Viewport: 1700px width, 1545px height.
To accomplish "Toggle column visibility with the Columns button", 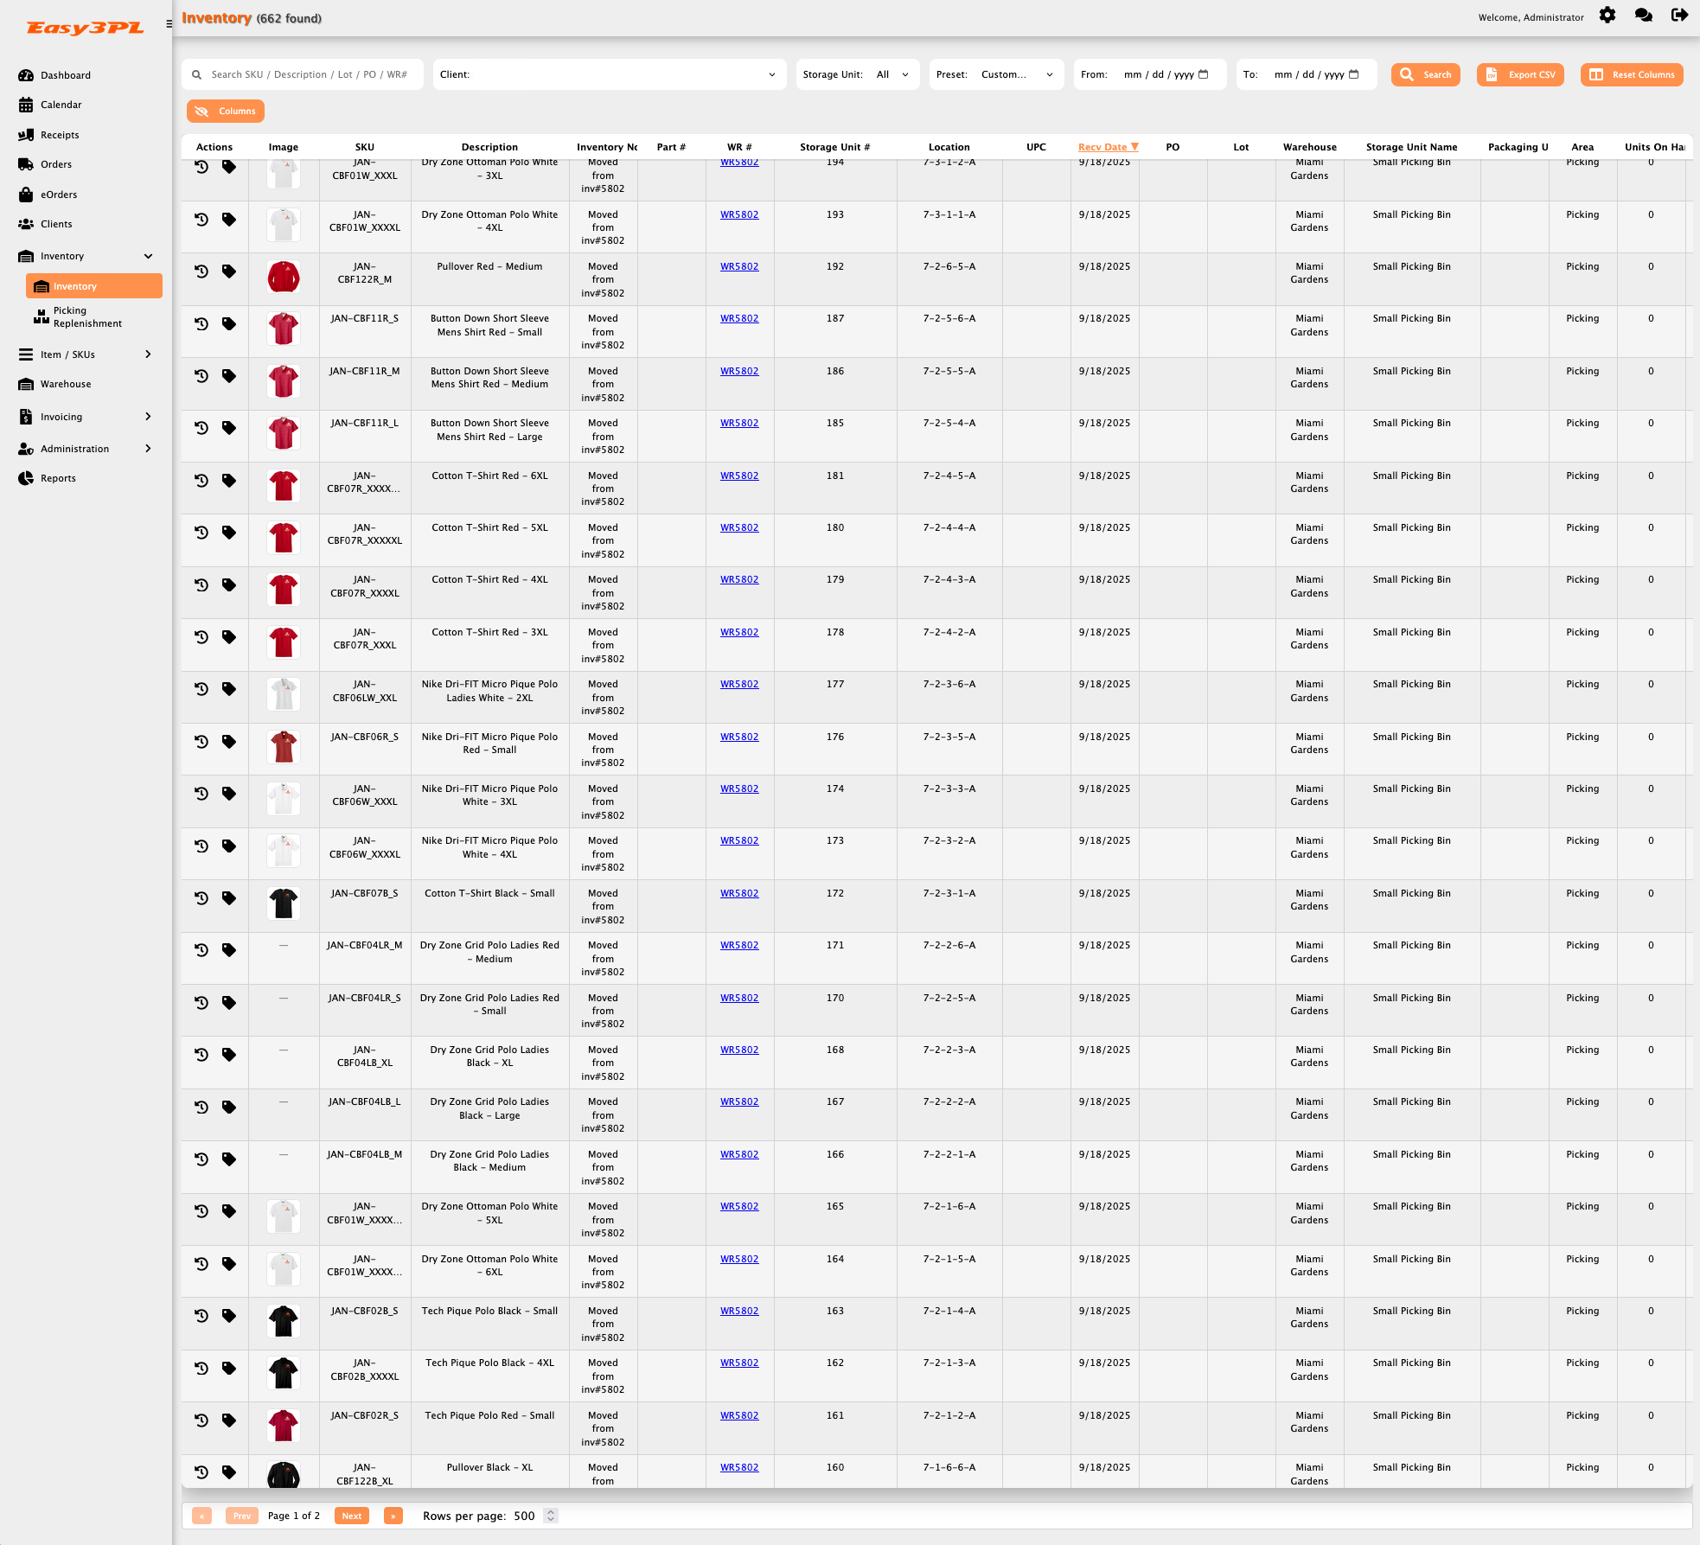I will click(x=225, y=111).
